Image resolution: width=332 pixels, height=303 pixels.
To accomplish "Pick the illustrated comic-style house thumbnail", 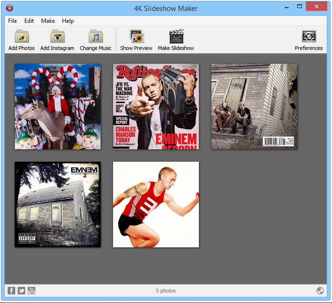I will click(254, 107).
